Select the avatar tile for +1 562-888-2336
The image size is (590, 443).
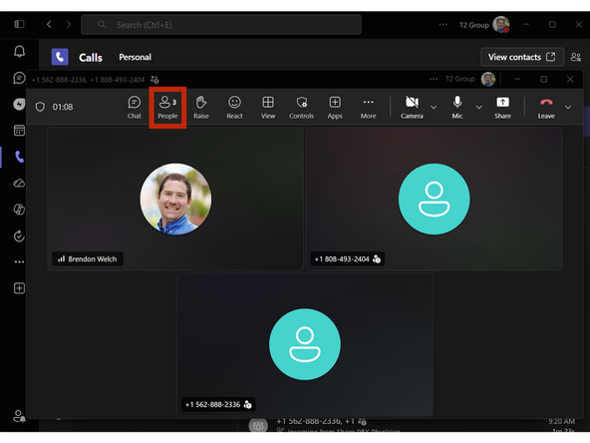coord(305,344)
